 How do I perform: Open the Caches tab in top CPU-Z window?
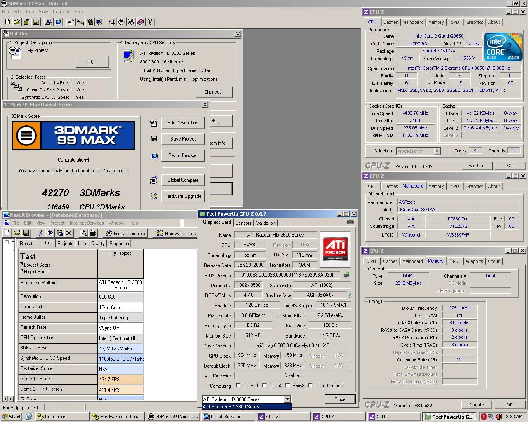click(x=391, y=22)
